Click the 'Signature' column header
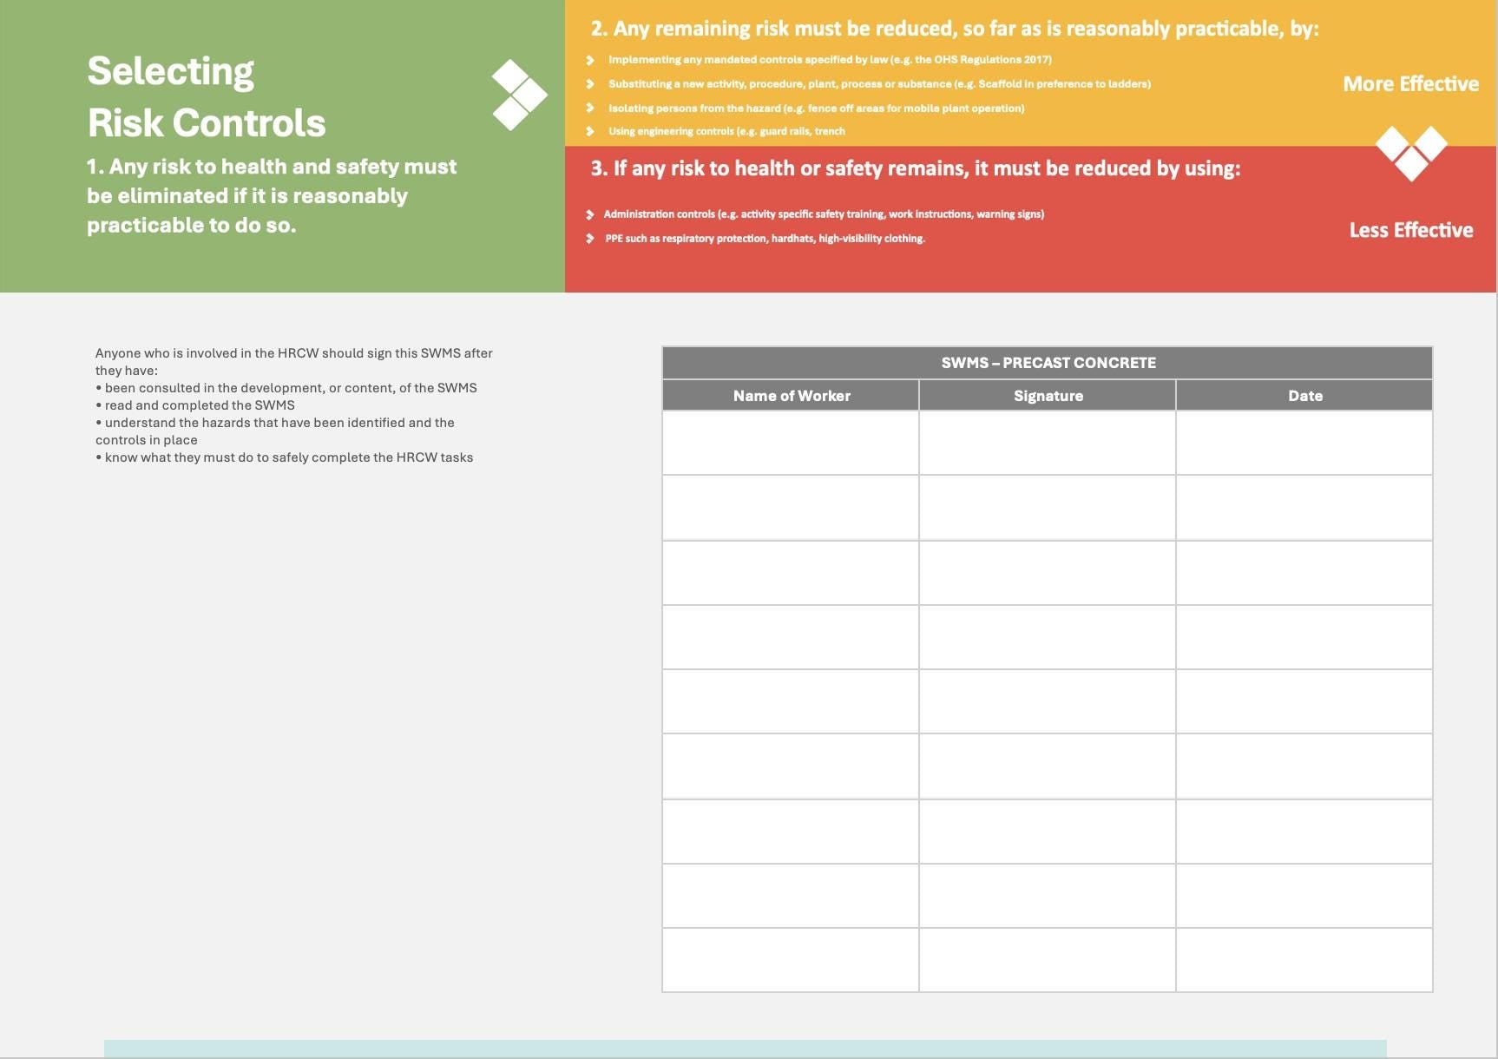1498x1059 pixels. click(1048, 396)
